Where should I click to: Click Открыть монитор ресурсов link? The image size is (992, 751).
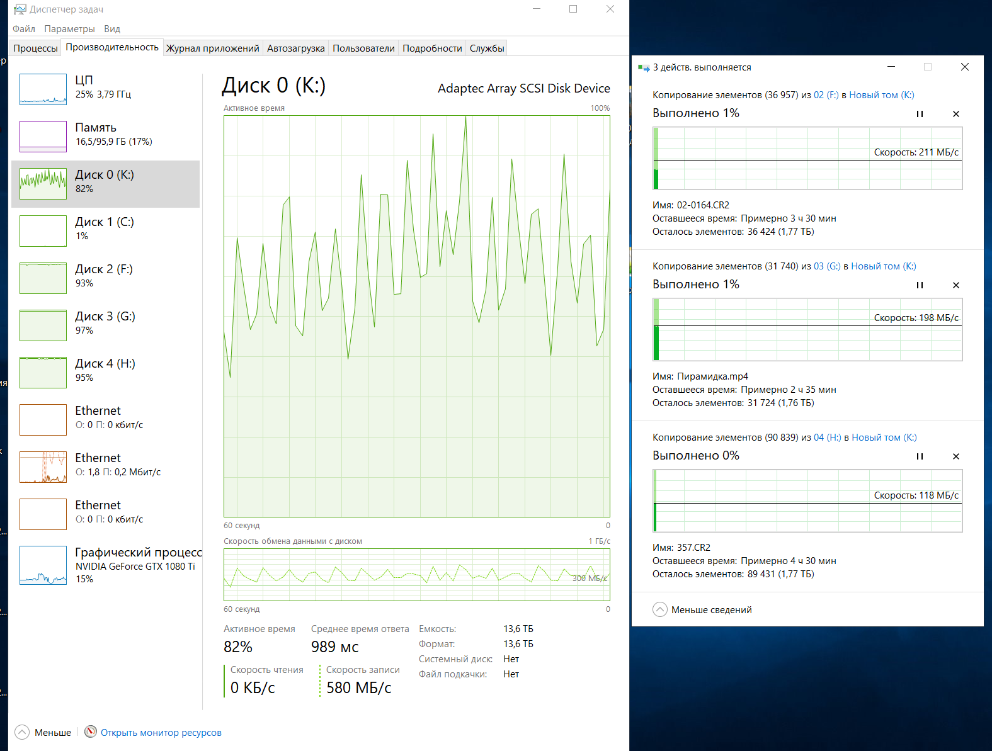pos(161,733)
